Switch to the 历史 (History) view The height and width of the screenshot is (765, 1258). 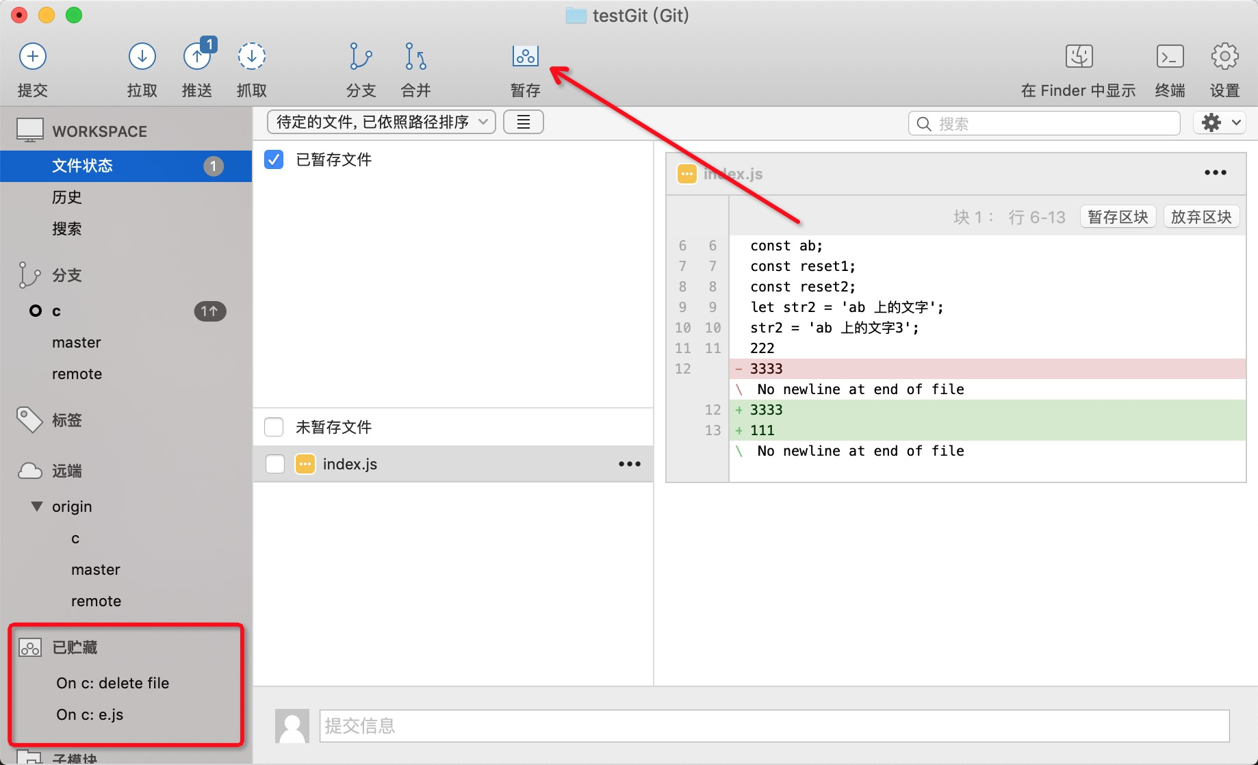click(68, 197)
